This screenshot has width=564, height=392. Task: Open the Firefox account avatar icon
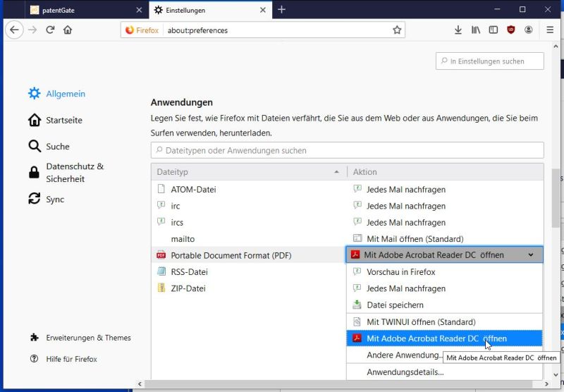pos(528,30)
